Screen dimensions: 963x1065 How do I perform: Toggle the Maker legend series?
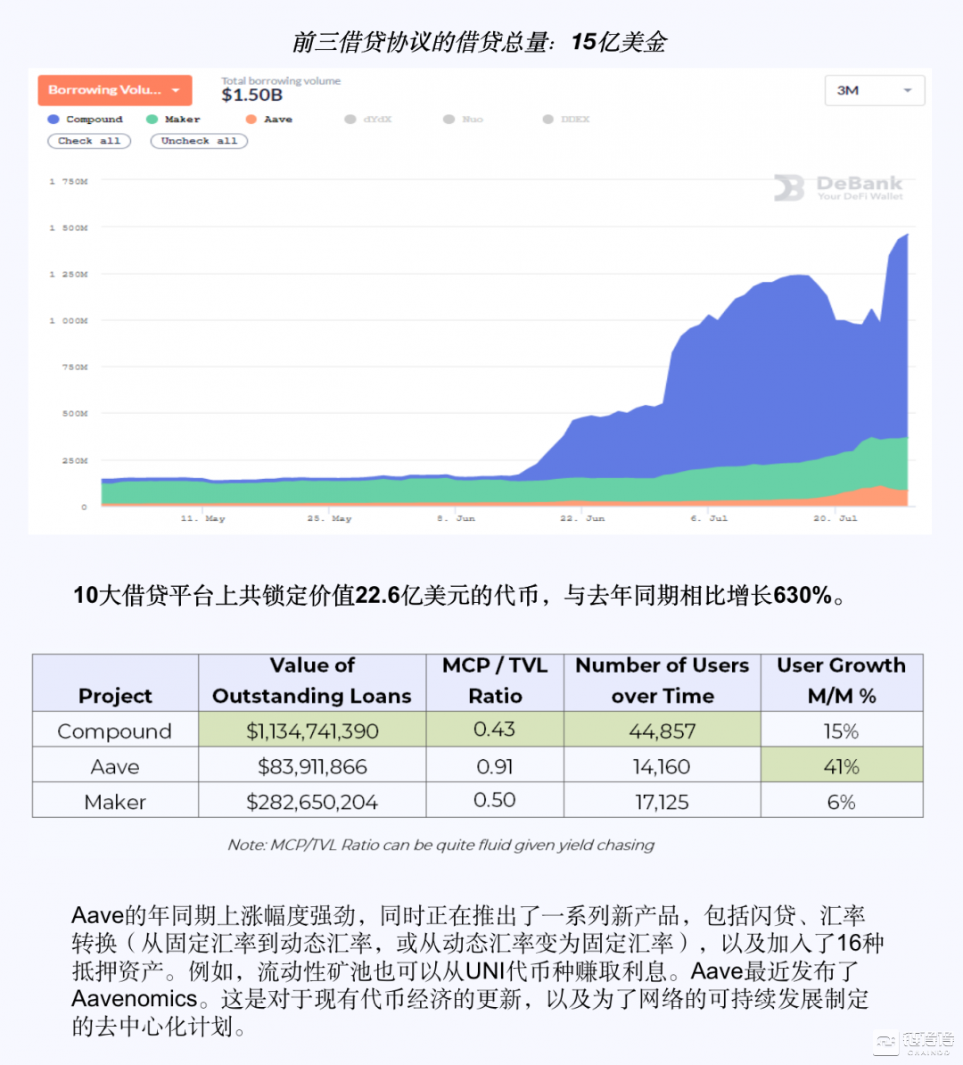[x=174, y=119]
